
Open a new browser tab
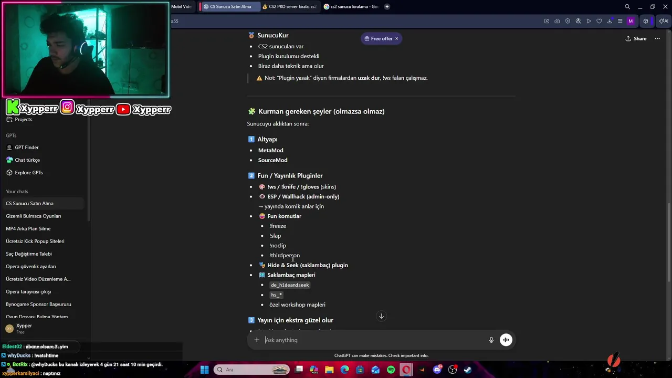click(387, 7)
